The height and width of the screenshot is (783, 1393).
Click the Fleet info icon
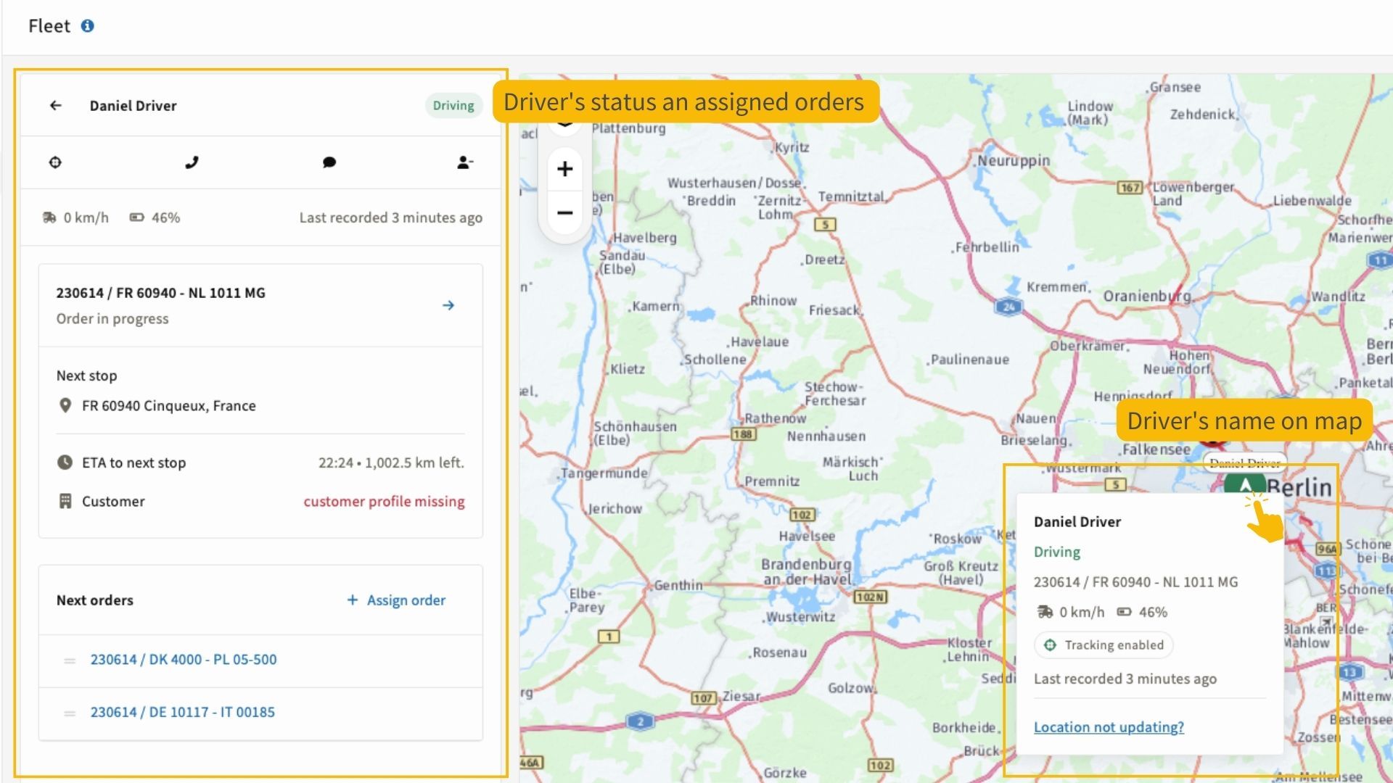tap(87, 26)
